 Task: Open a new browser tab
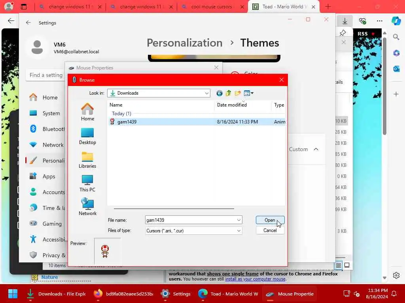pos(328,7)
